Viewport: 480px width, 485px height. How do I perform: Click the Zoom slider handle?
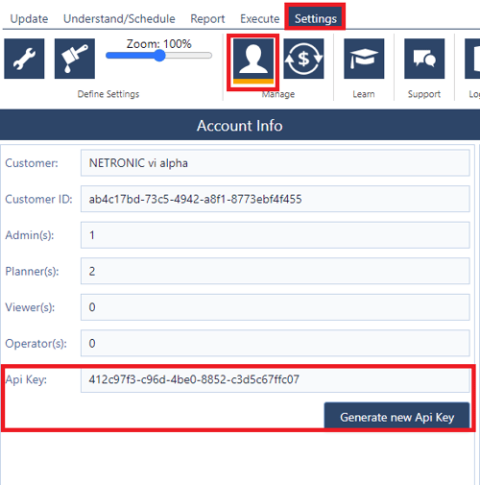(x=159, y=56)
